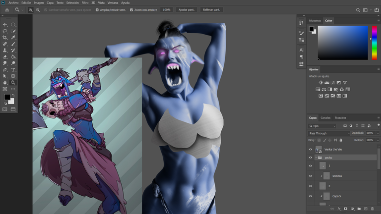
Task: Toggle 'Zoom con arrastre' checkbox
Action: pyautogui.click(x=131, y=10)
